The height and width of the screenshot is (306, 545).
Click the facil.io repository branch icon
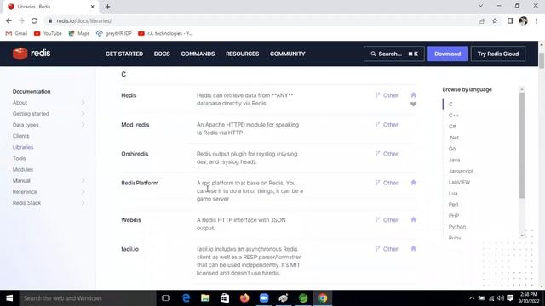[x=377, y=249]
